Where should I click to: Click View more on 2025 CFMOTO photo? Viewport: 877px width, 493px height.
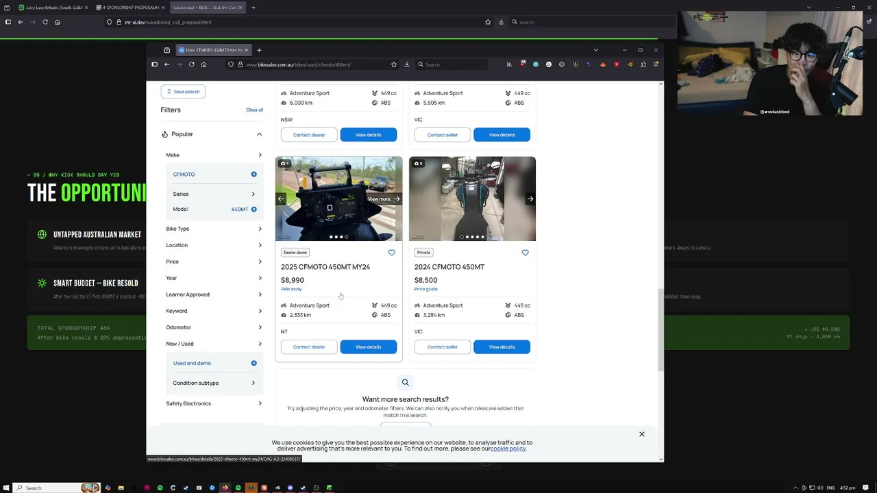[383, 199]
